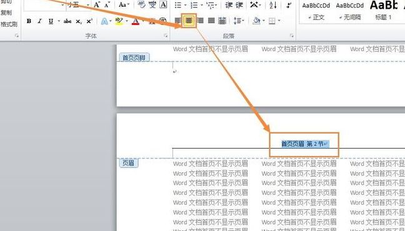Apply superscript formatting
The image size is (405, 231).
(x=89, y=21)
